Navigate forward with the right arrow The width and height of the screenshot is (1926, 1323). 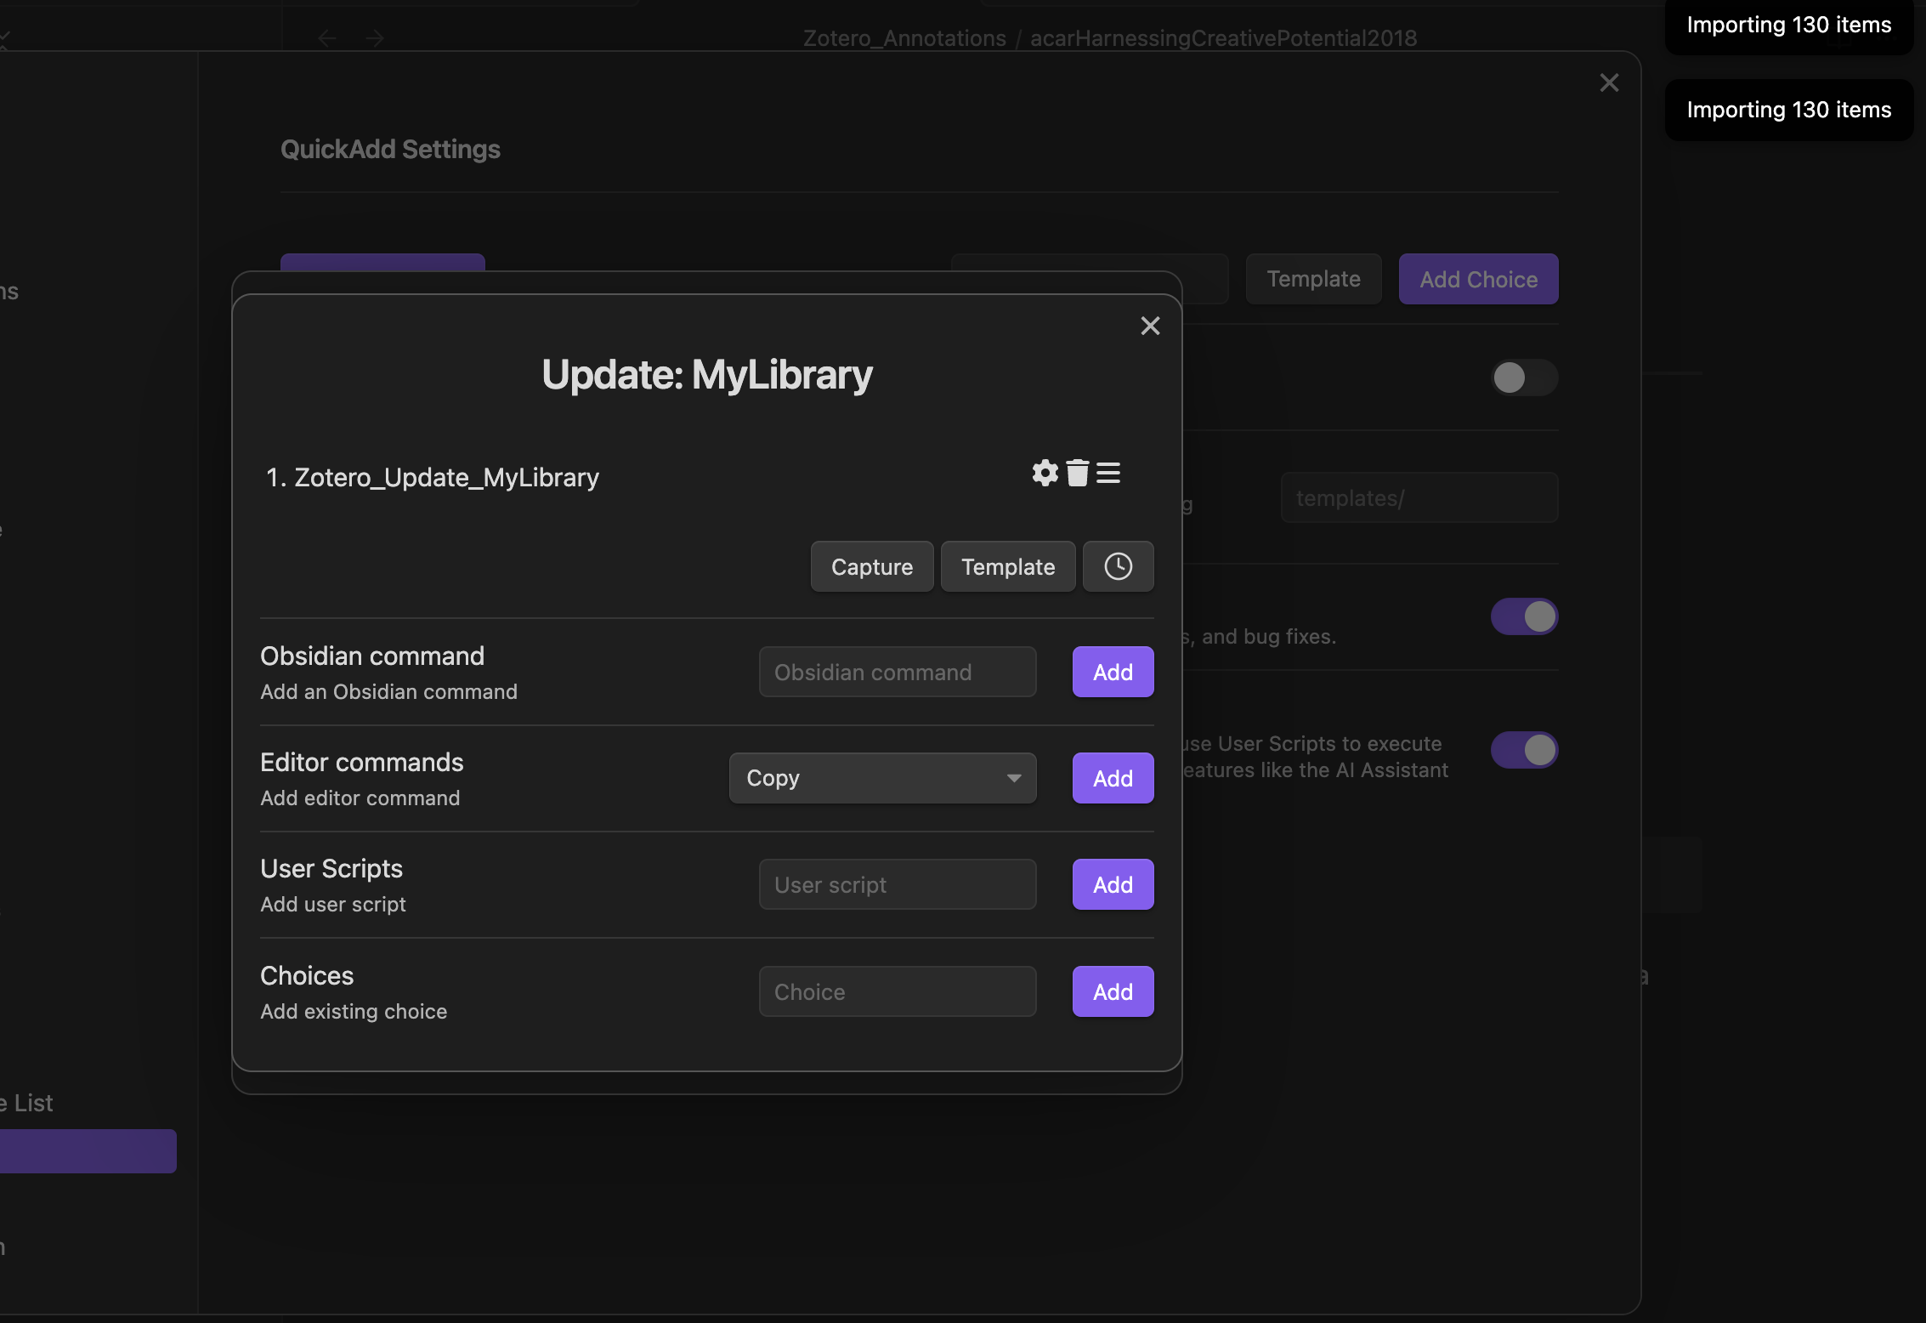(375, 38)
